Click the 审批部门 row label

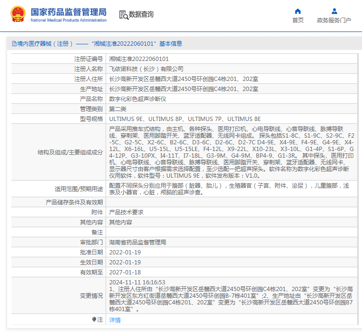[91, 242]
